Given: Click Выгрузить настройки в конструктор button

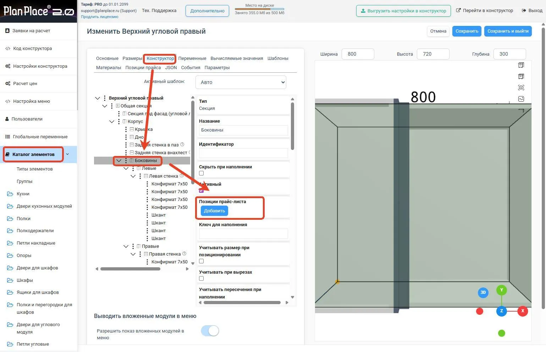Looking at the screenshot, I should tap(403, 11).
